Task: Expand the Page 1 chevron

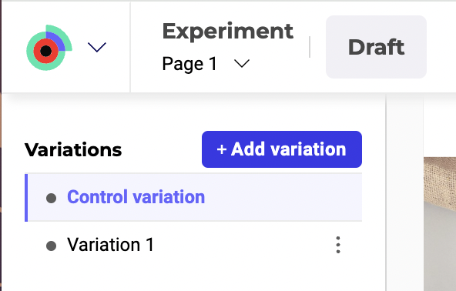Action: 242,63
